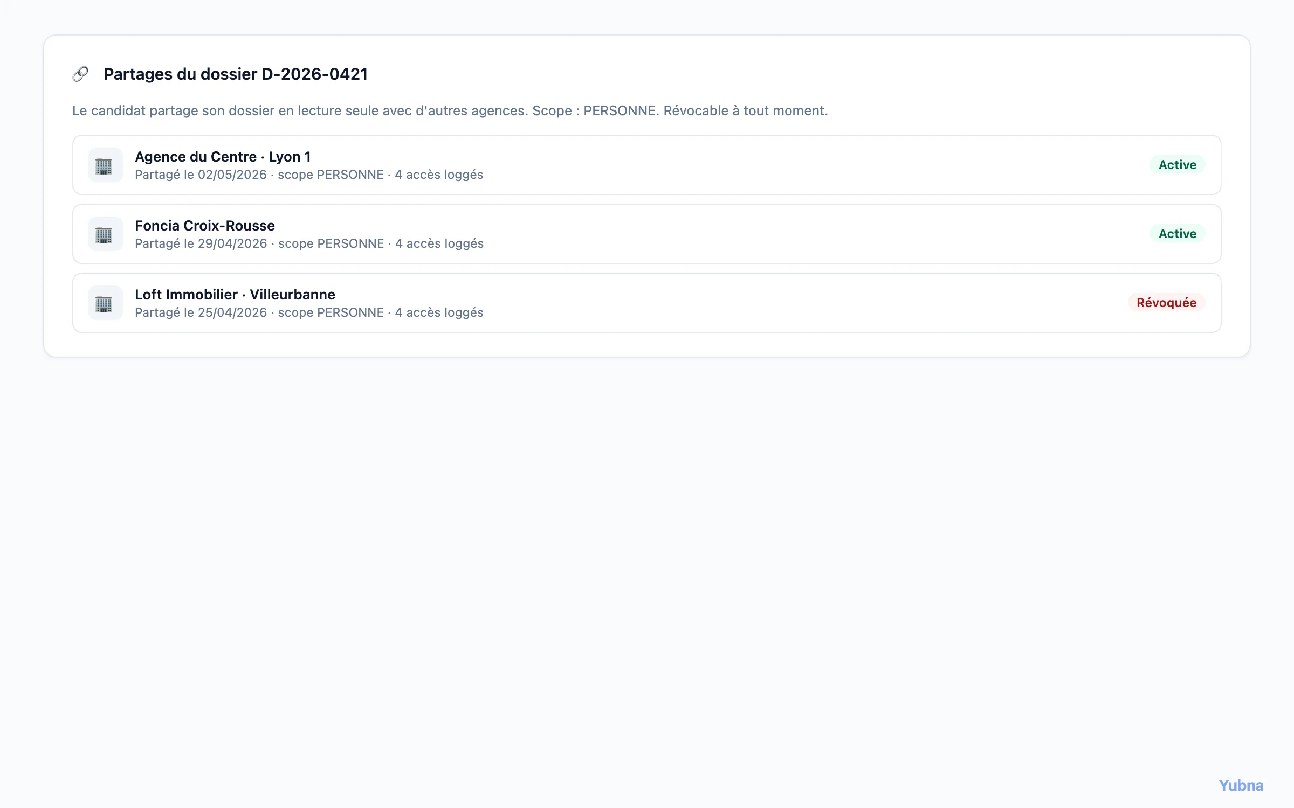Image resolution: width=1294 pixels, height=808 pixels.
Task: Click the text Partagé le 25/04/2026
Action: (201, 313)
